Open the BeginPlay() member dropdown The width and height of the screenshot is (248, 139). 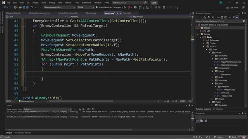(160, 17)
